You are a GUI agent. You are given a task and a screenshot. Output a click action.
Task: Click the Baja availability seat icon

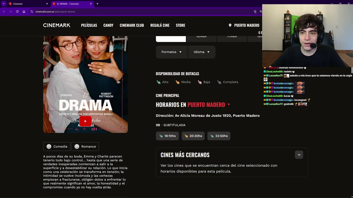click(x=200, y=82)
